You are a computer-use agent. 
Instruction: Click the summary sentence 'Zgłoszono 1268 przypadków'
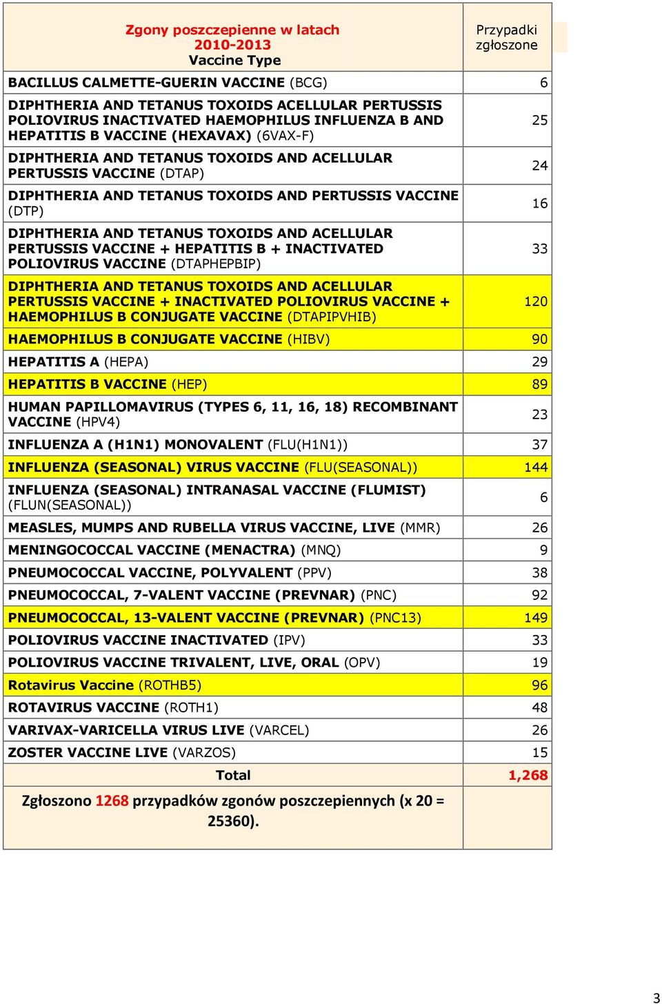233,811
